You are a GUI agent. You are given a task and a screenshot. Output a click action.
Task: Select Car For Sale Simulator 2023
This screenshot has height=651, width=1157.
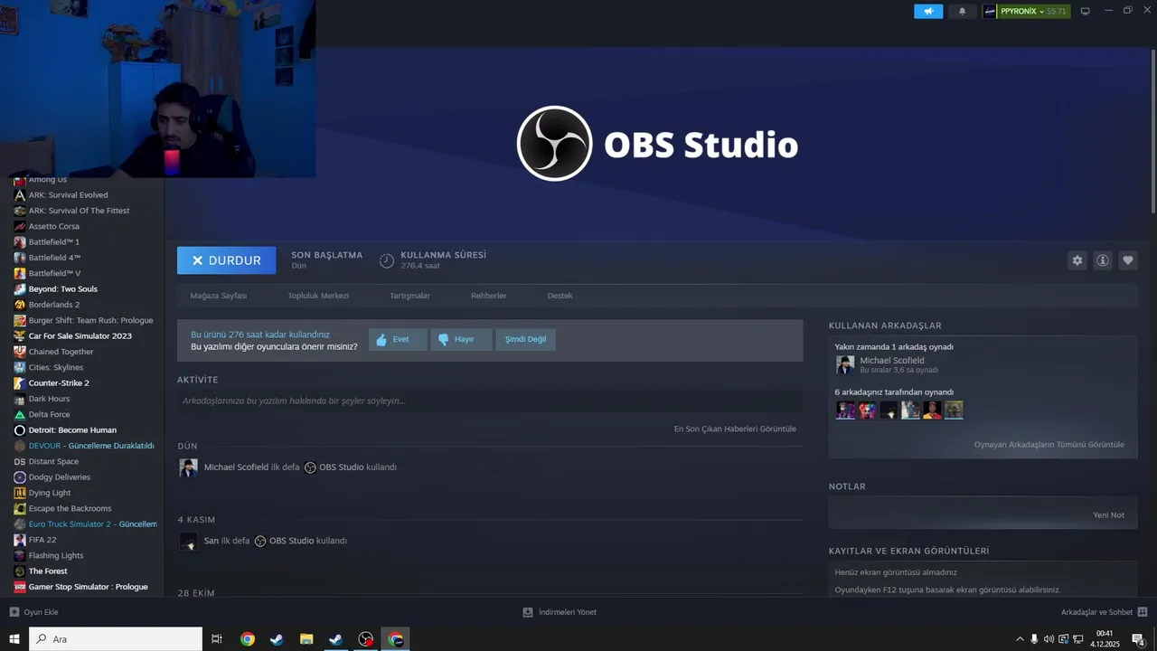pos(80,336)
